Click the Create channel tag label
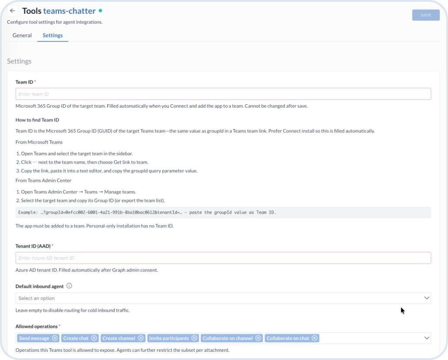448x360 pixels. coord(119,338)
